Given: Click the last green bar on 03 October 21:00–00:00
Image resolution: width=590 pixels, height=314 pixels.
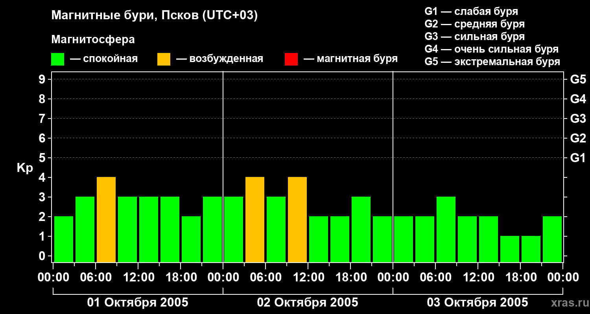Looking at the screenshot, I should click(x=552, y=239).
